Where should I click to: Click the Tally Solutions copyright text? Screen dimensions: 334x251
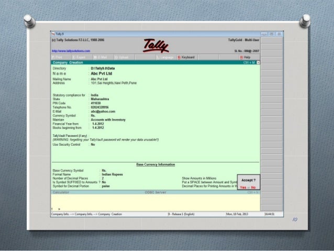pos(78,40)
